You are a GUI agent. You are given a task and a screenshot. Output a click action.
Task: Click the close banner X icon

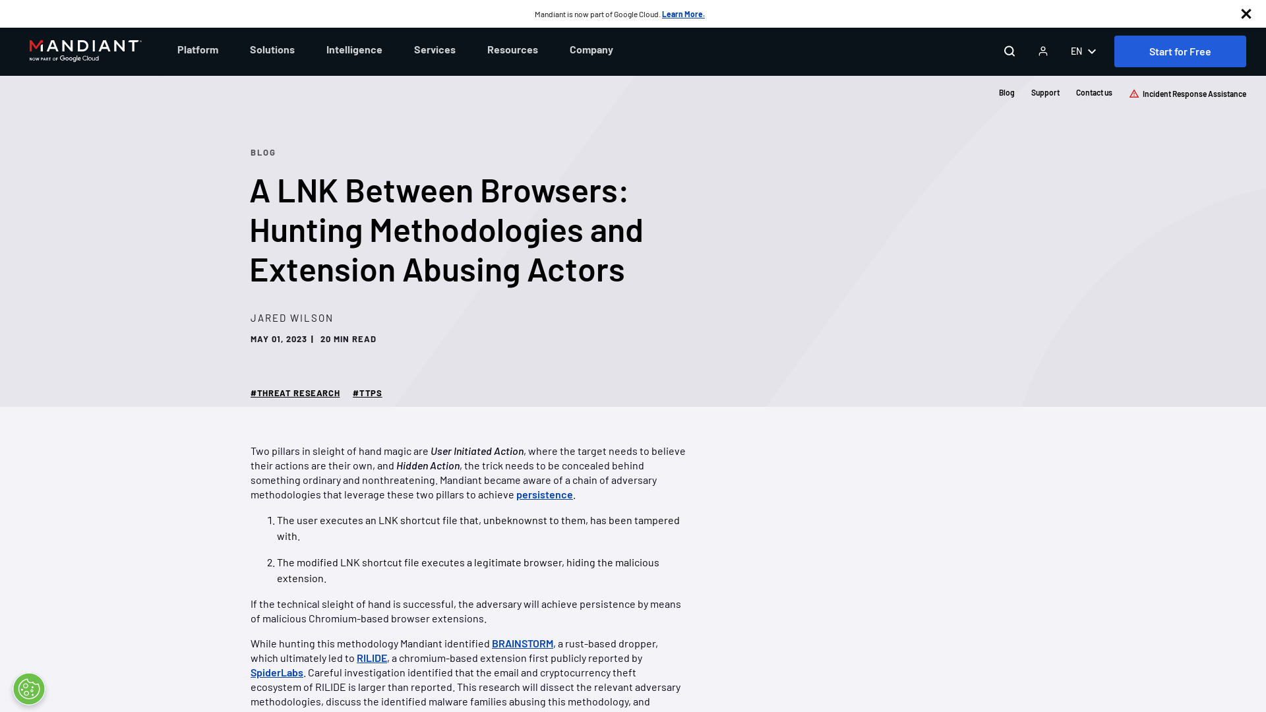[1246, 14]
